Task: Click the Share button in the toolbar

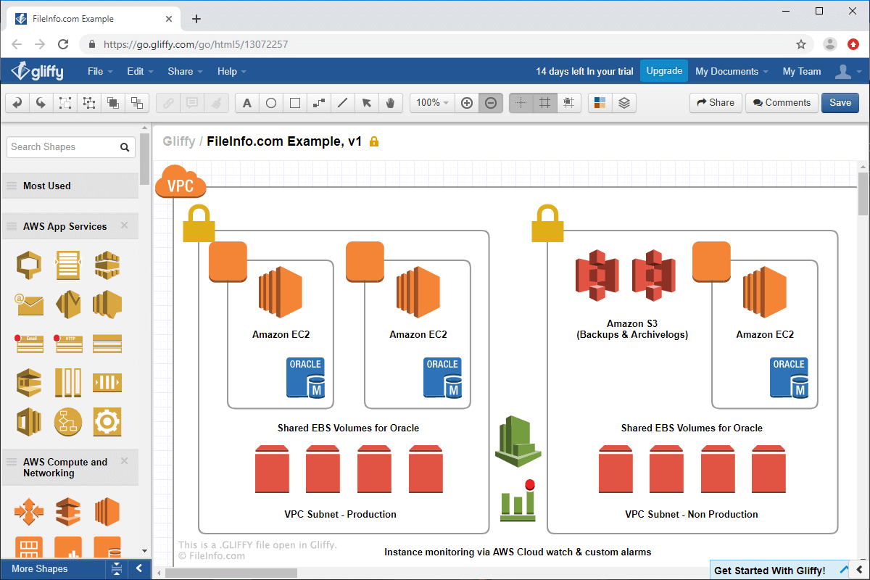Action: 716,103
